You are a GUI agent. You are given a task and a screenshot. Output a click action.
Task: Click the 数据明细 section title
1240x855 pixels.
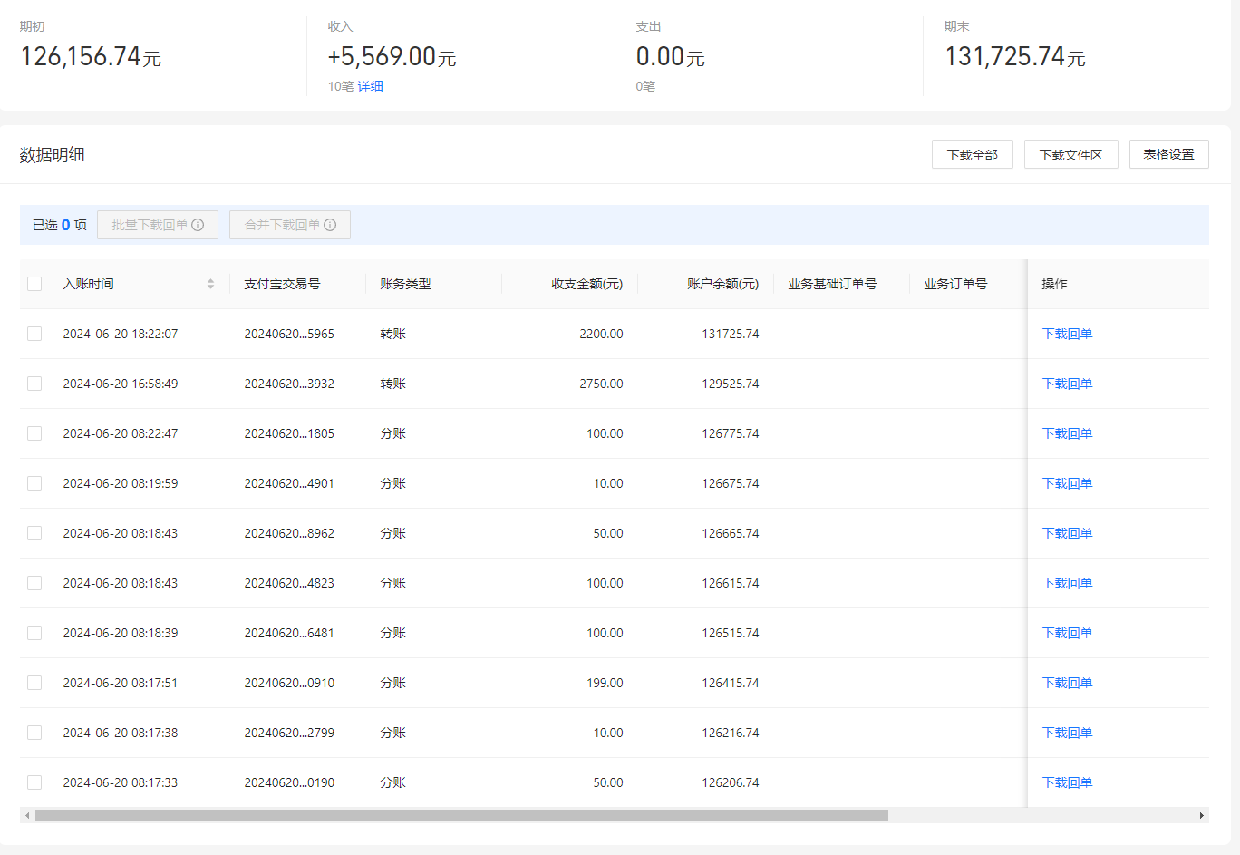(52, 155)
